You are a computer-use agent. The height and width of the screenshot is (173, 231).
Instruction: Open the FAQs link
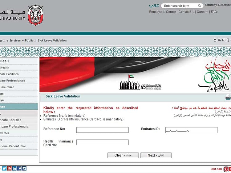[x=215, y=12]
